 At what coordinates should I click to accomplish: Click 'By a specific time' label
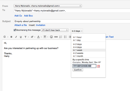click(81, 60)
